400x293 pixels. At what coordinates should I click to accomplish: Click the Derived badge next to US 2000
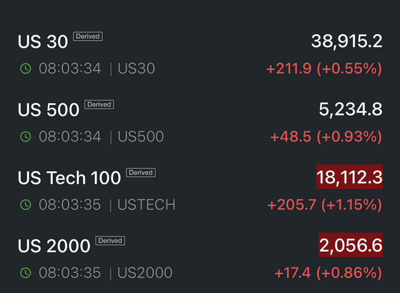coord(110,241)
